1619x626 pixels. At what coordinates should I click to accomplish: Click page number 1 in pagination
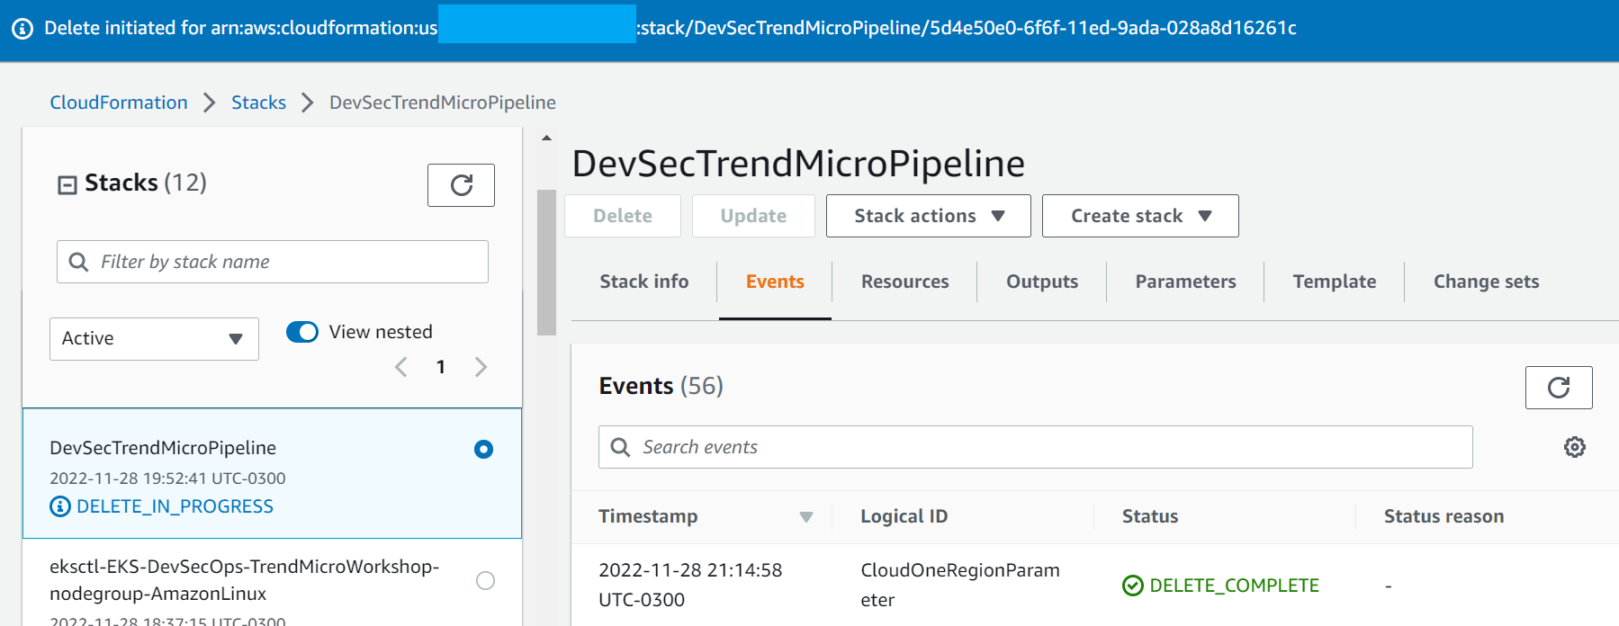tap(441, 367)
